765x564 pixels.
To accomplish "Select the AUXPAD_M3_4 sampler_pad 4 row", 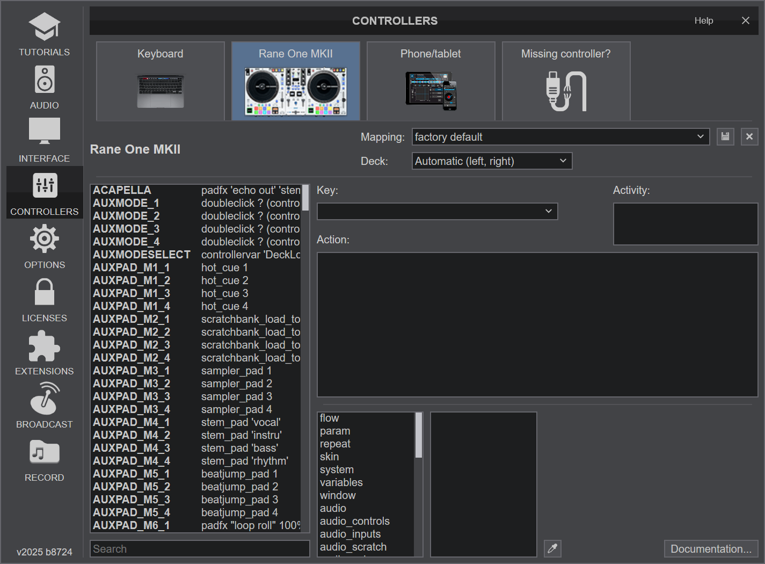I will (x=196, y=409).
